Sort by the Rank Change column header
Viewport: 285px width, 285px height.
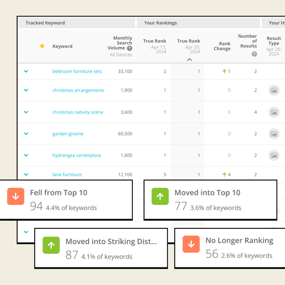222,46
